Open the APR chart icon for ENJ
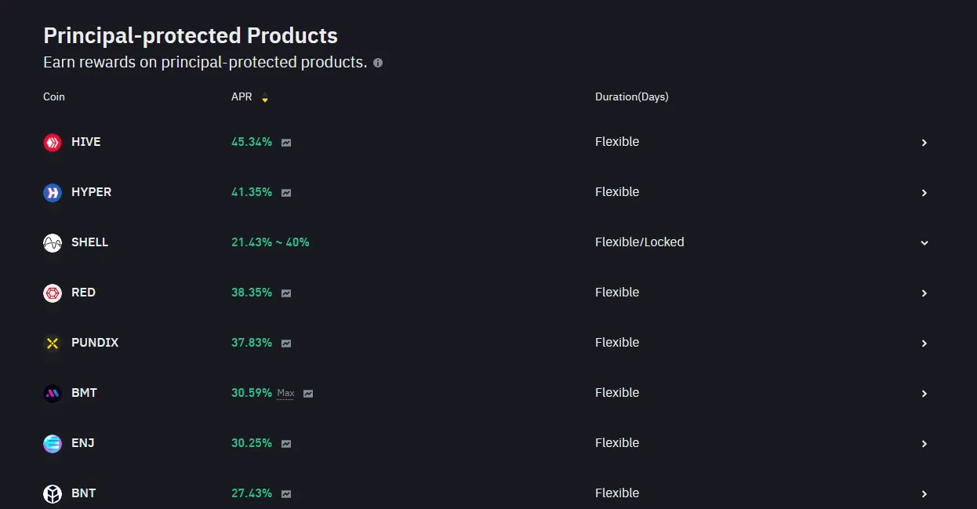Viewport: 977px width, 509px height. [x=286, y=444]
